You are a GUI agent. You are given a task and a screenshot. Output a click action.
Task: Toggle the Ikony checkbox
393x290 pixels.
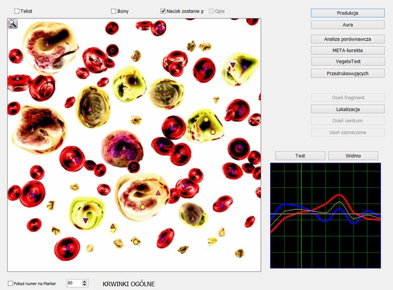click(113, 11)
